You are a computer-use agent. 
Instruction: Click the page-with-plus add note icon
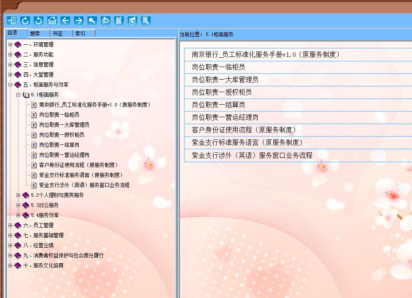tap(119, 20)
